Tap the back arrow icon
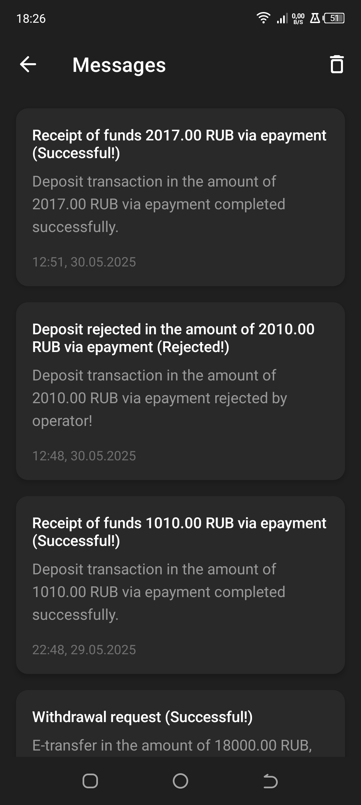361x805 pixels. pos(28,64)
